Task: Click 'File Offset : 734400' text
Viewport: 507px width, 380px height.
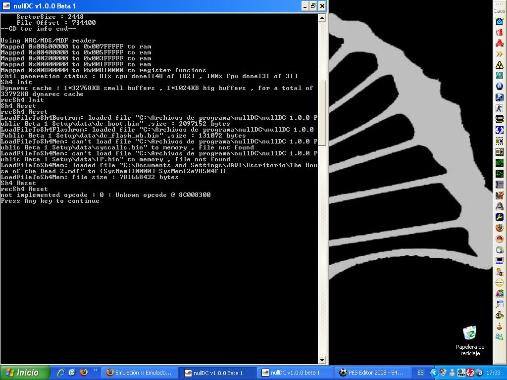Action: click(56, 23)
